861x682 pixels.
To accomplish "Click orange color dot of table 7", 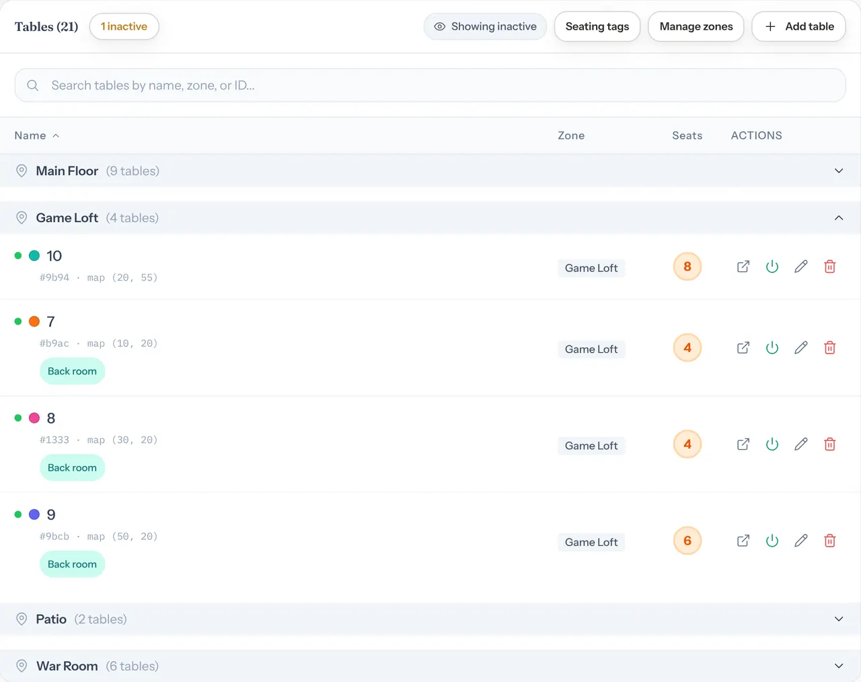I will pos(34,322).
